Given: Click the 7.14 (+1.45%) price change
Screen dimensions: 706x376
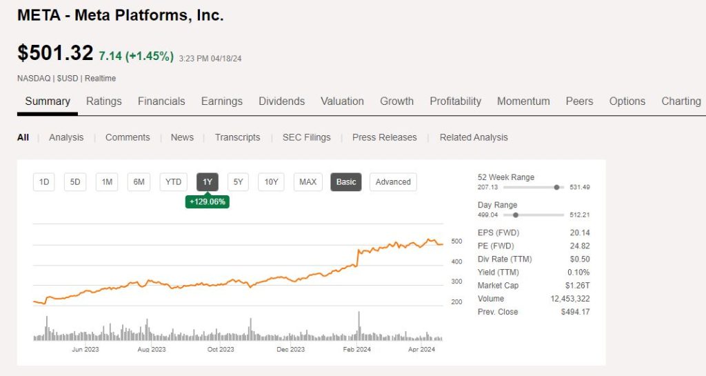Looking at the screenshot, I should tap(136, 56).
